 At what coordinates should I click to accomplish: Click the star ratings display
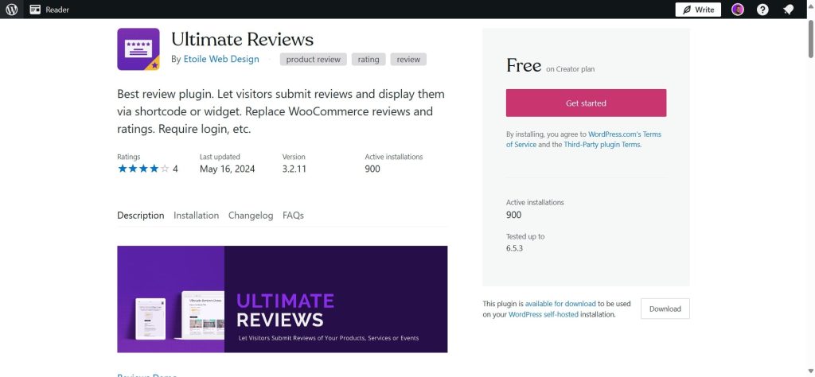pyautogui.click(x=143, y=169)
